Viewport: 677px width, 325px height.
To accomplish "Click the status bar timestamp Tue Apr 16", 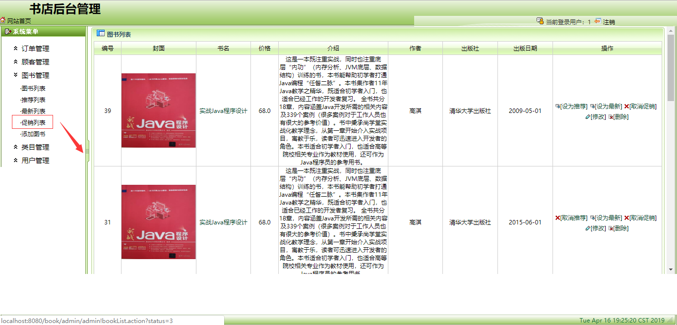I will [622, 321].
